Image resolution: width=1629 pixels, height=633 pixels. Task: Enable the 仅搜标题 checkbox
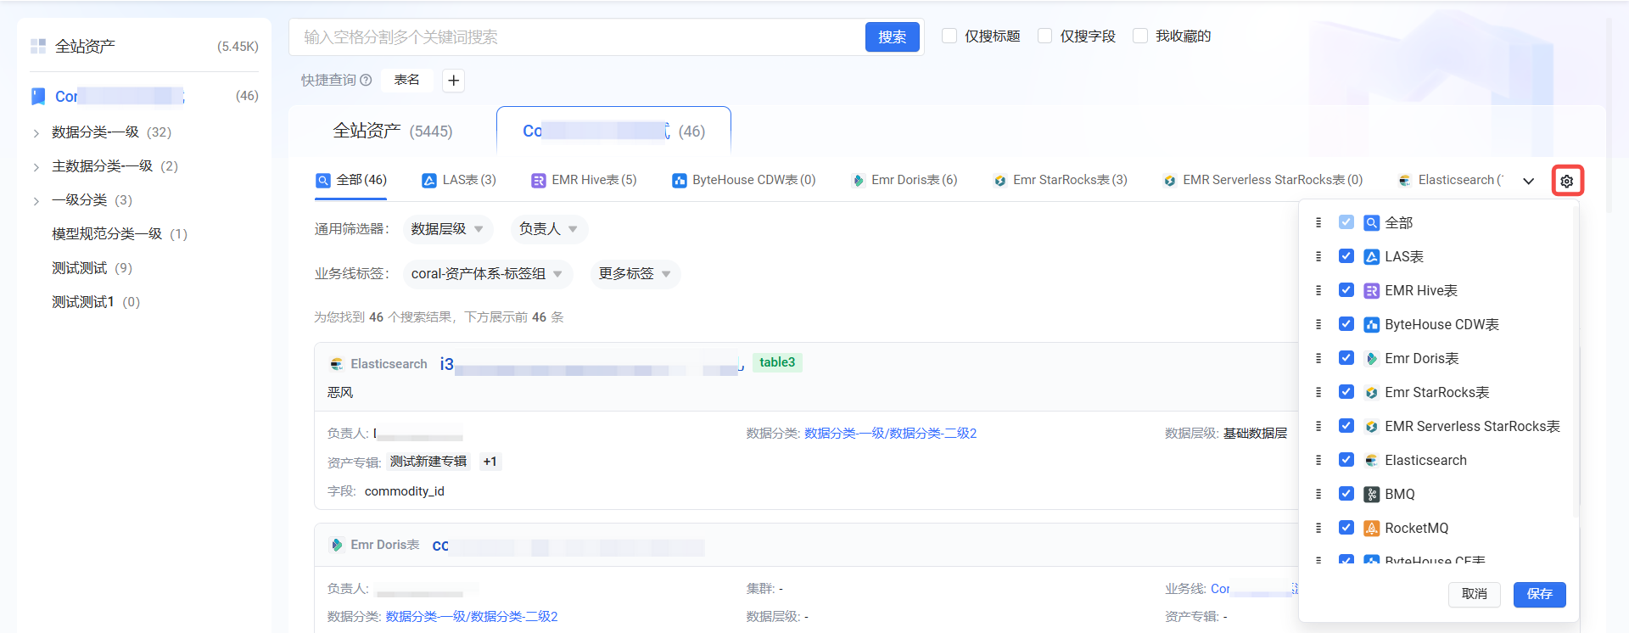[949, 36]
